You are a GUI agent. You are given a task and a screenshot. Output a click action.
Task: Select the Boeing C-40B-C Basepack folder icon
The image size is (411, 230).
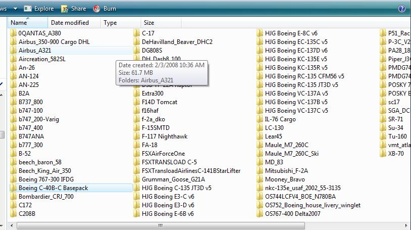point(13,188)
